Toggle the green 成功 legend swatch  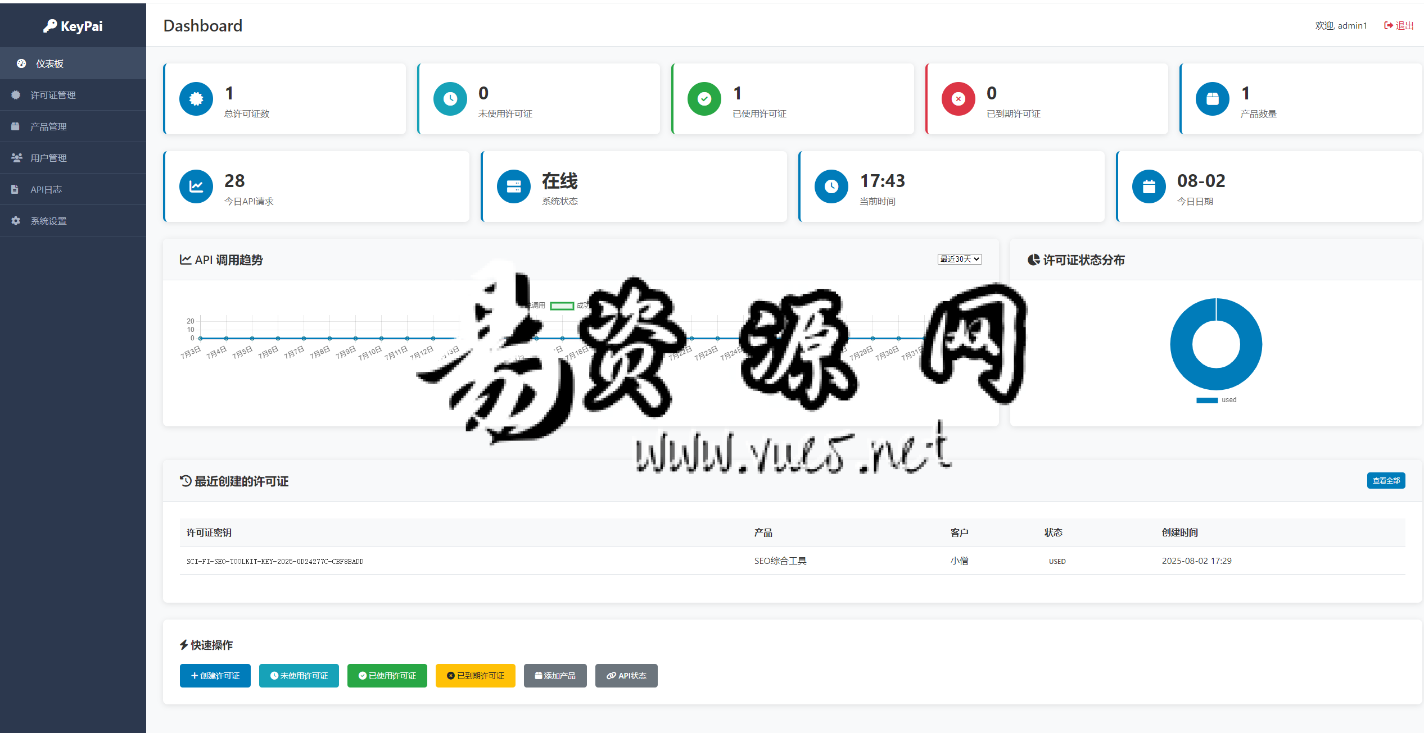tap(562, 306)
